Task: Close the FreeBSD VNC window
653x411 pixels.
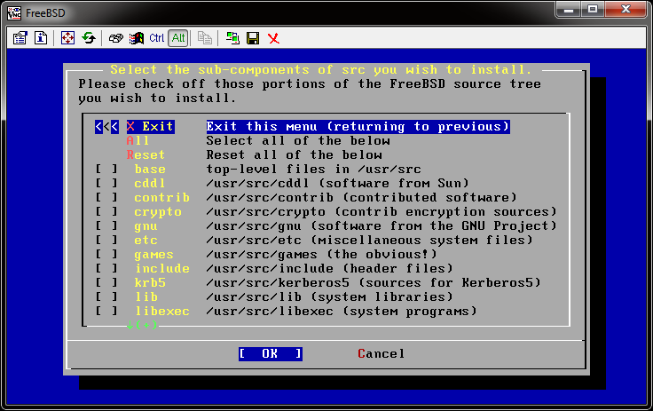Action: 625,10
